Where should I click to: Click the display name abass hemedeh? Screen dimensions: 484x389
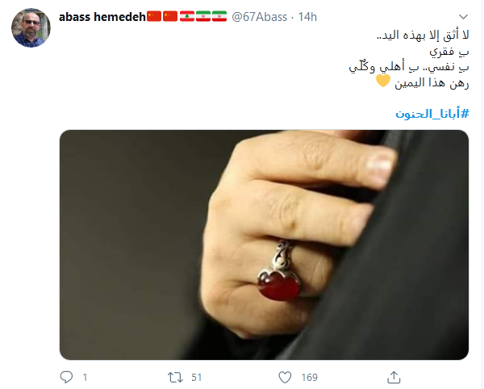102,17
